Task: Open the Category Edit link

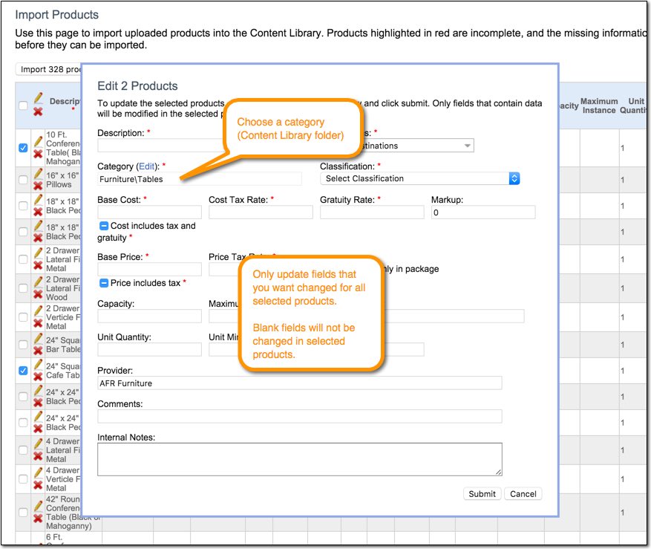Action: 146,166
